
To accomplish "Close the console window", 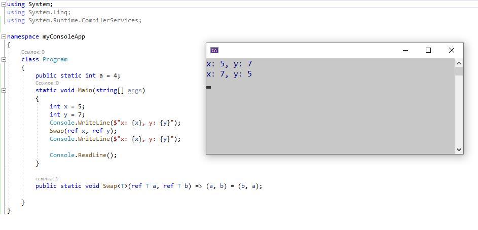I will coord(452,50).
